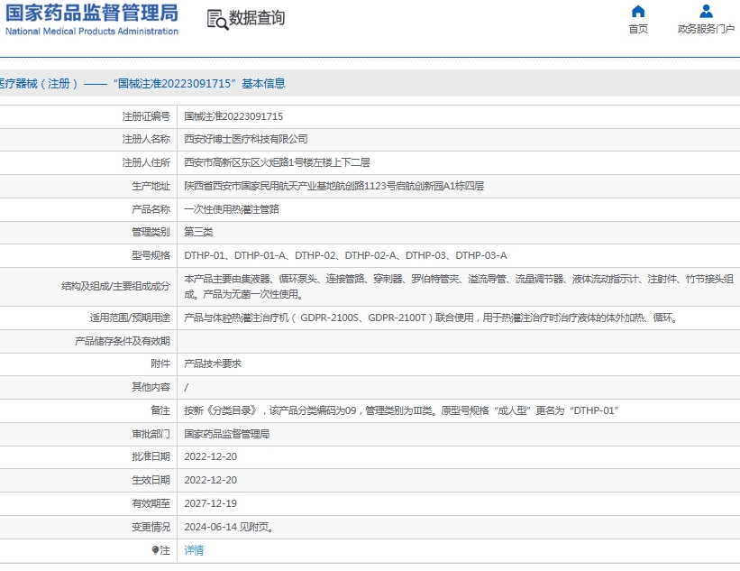
Task: Click the 批准日期 row label
Action: pos(151,456)
